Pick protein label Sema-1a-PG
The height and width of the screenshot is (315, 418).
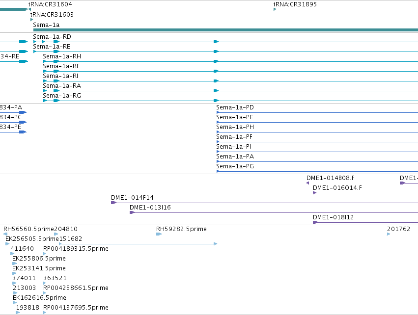(x=235, y=167)
